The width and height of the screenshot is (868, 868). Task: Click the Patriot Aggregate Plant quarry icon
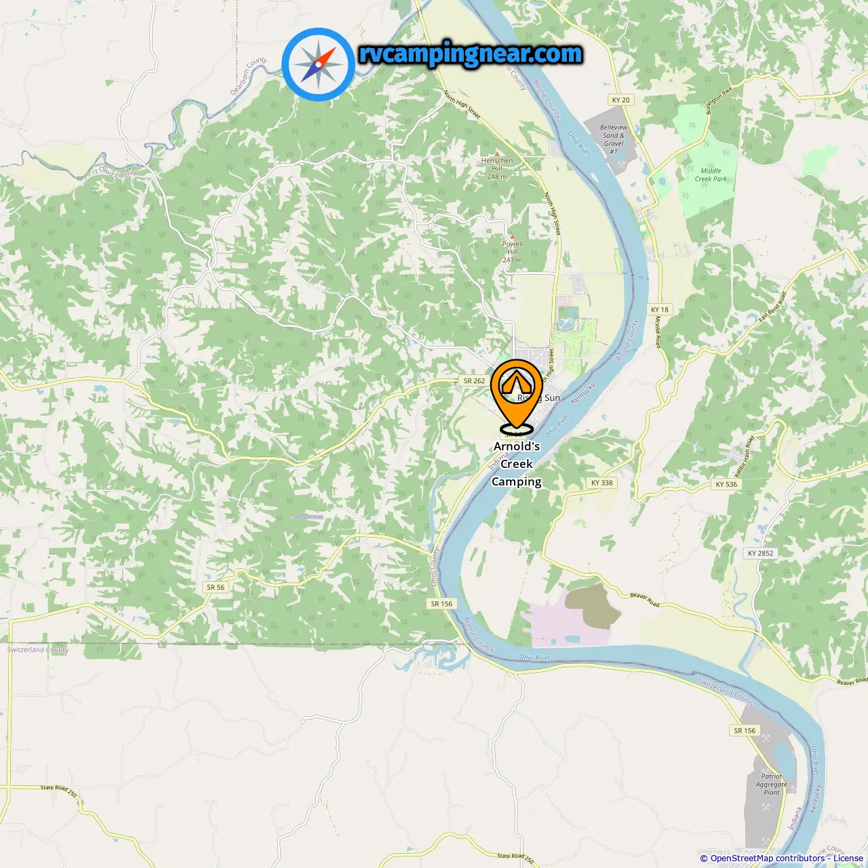coord(766,808)
